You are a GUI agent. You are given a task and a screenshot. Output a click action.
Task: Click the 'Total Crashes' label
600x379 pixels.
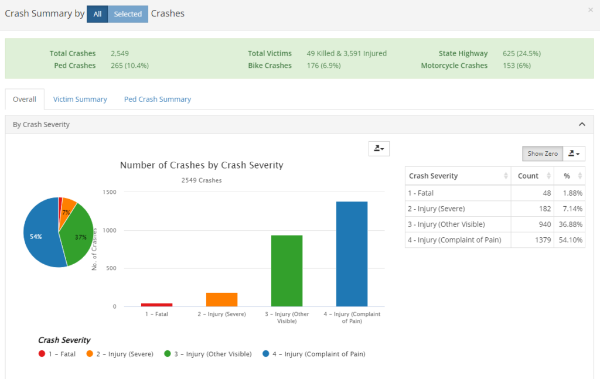[x=73, y=53]
